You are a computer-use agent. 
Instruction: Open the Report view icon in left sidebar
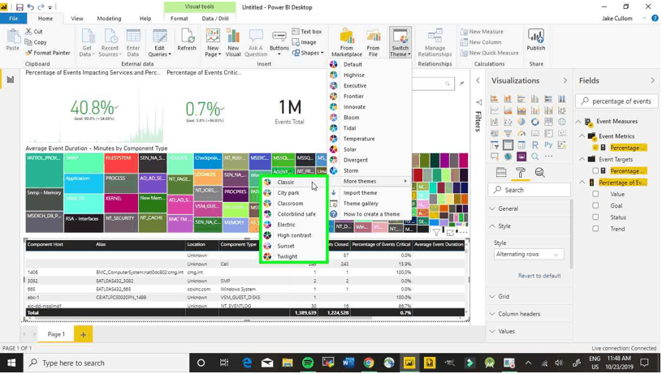(x=11, y=80)
